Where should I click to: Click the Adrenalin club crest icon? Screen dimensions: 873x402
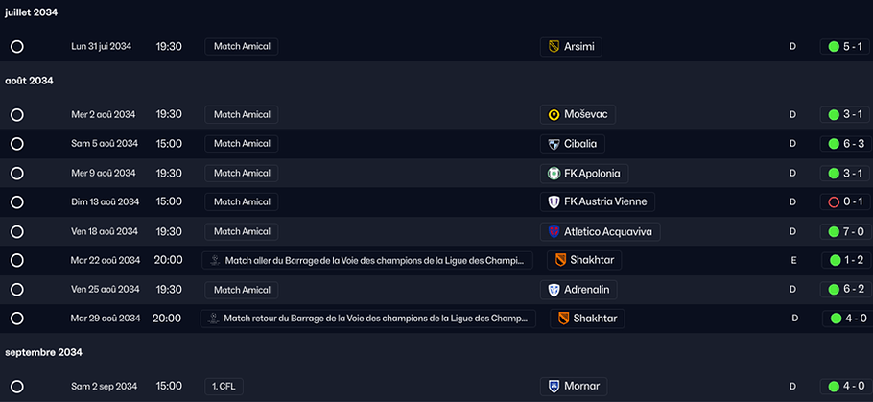[x=554, y=290]
